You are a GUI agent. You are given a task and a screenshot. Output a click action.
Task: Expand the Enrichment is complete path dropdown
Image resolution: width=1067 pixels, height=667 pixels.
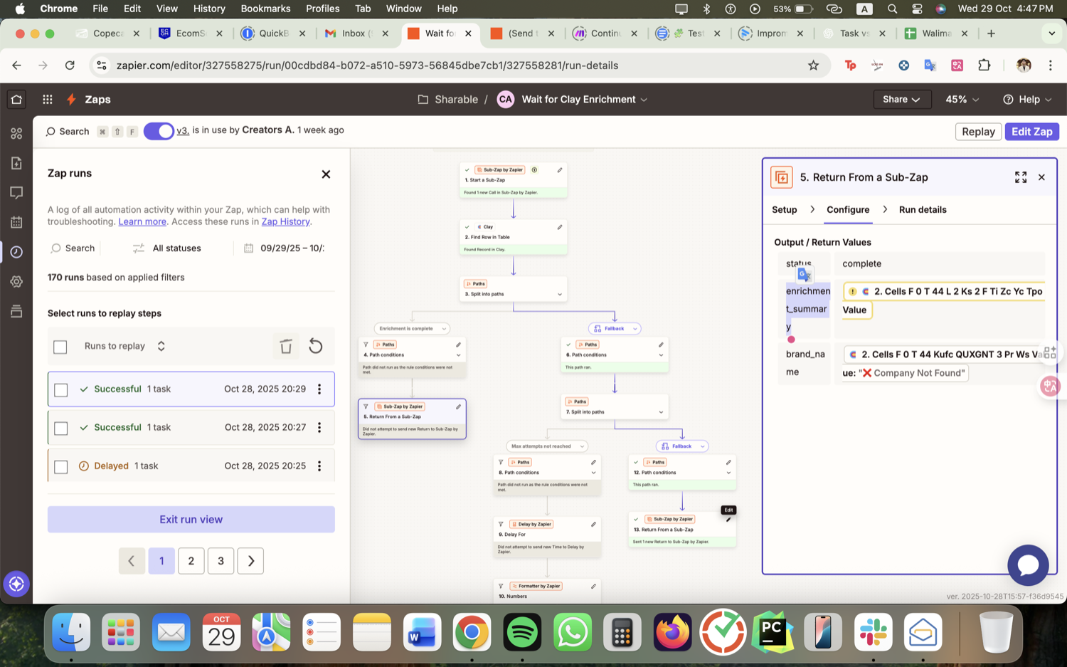tap(413, 328)
